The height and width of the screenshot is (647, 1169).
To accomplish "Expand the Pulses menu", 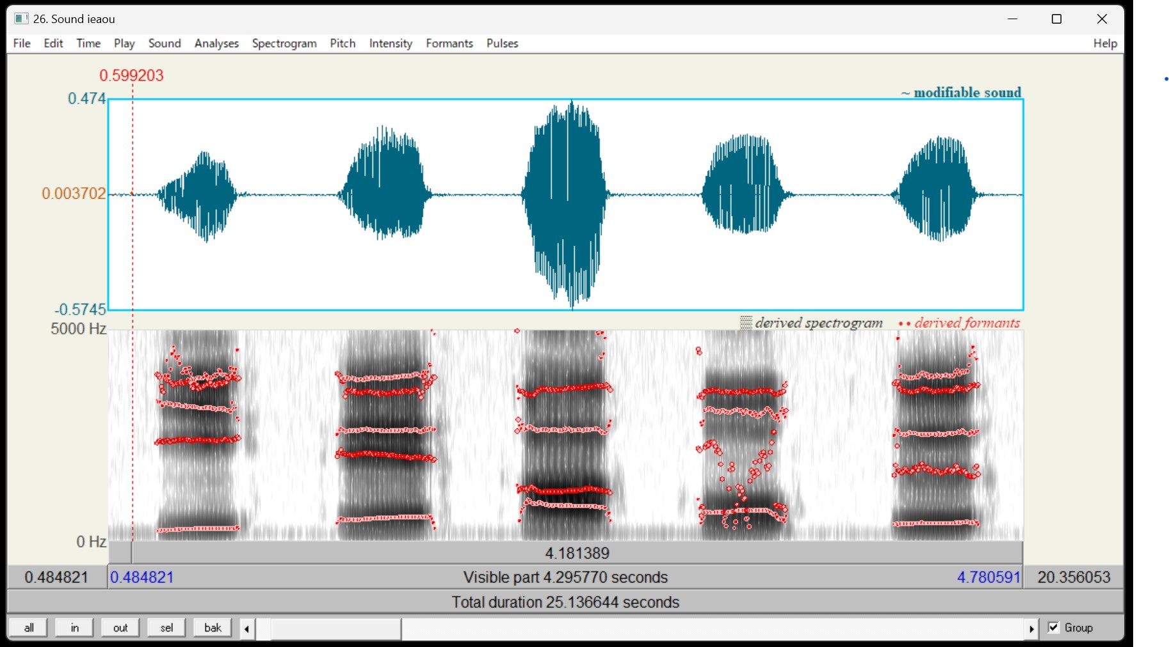I will pos(502,43).
